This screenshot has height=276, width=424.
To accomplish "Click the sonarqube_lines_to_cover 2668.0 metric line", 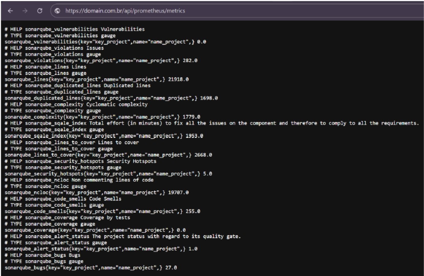I will pyautogui.click(x=108, y=155).
